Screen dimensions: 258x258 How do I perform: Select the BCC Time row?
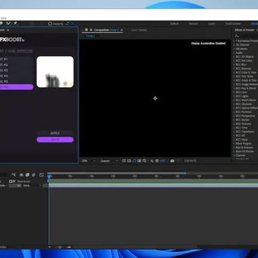[x=245, y=128]
